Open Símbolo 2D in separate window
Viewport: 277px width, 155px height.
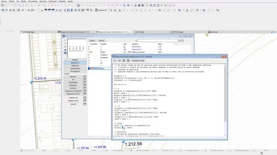click(x=85, y=98)
